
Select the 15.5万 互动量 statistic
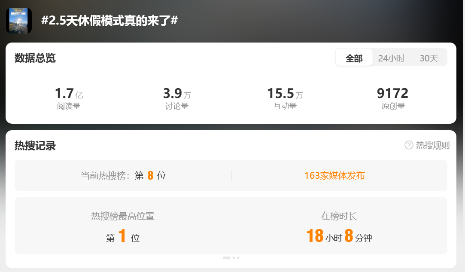pos(285,98)
